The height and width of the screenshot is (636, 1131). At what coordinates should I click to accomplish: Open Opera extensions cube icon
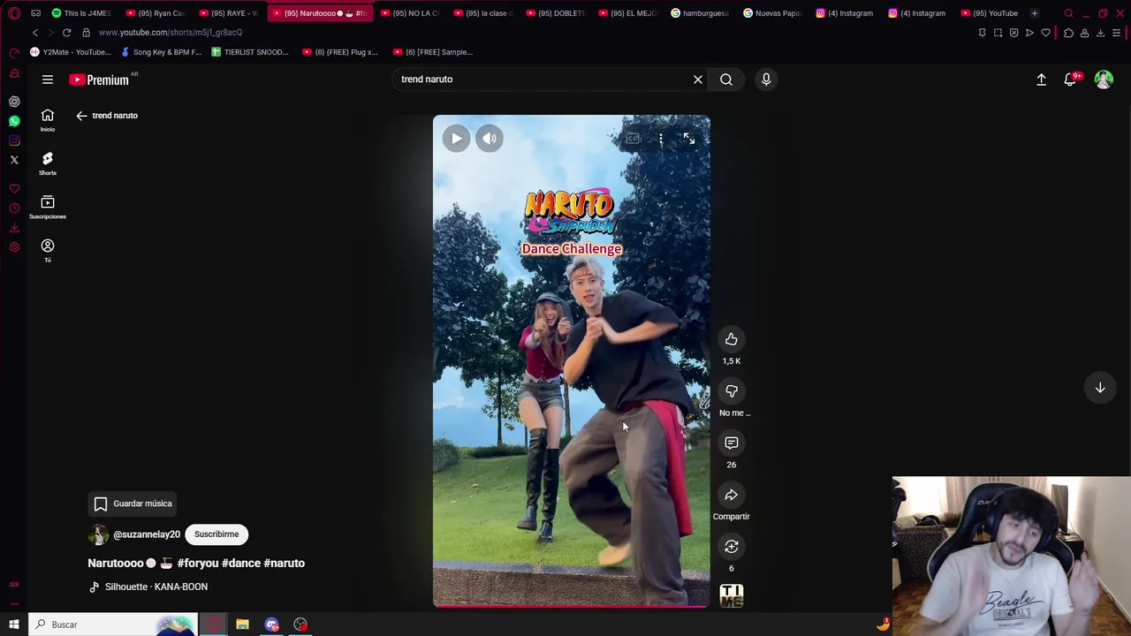1068,33
